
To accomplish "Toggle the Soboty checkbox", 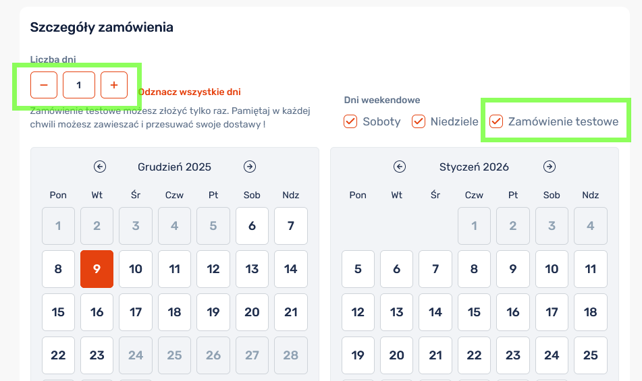I will (350, 121).
